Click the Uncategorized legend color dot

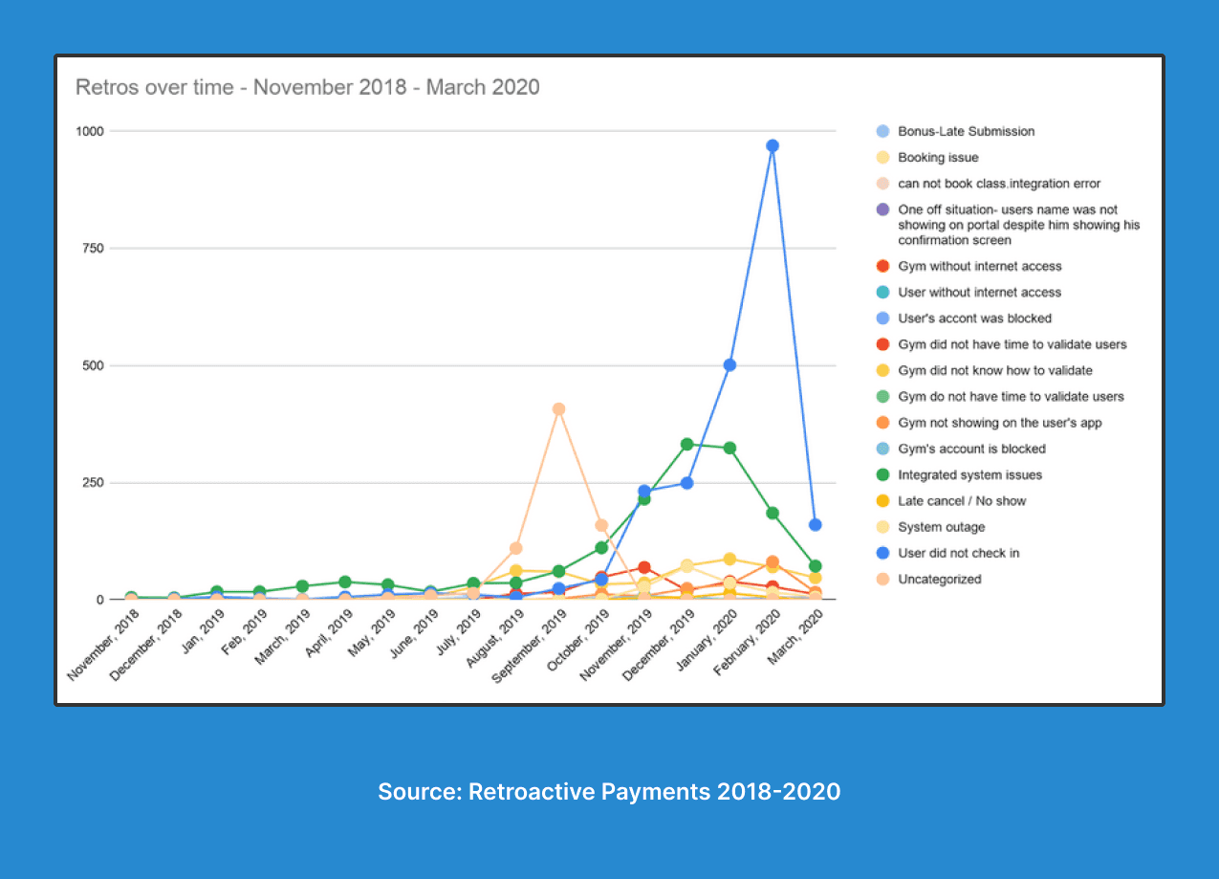point(882,579)
